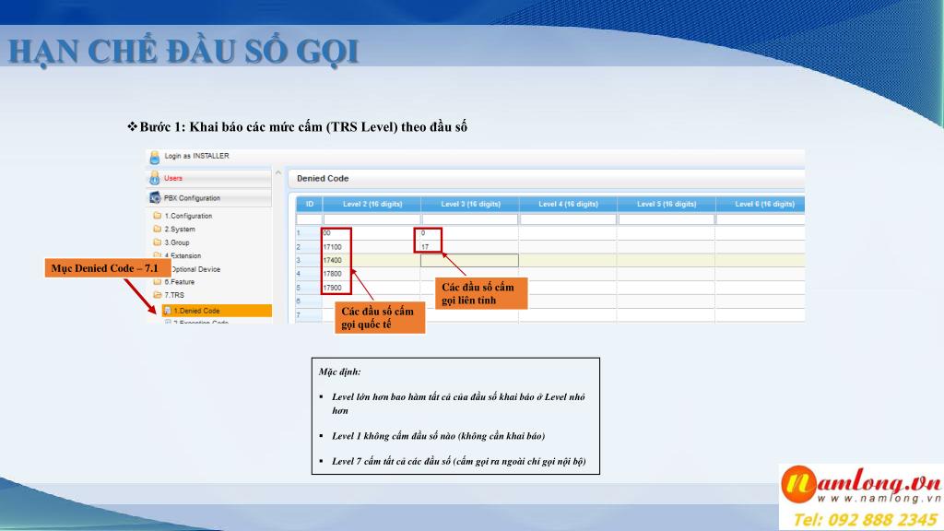The image size is (944, 531).
Task: Click the 1.Denied Code page icon
Action: [168, 311]
